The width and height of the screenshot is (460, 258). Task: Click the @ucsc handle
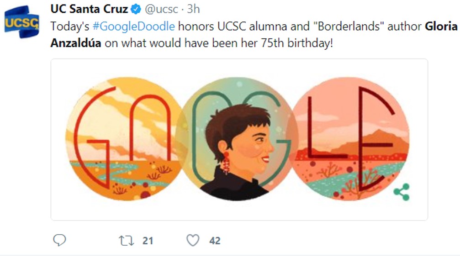(x=161, y=9)
